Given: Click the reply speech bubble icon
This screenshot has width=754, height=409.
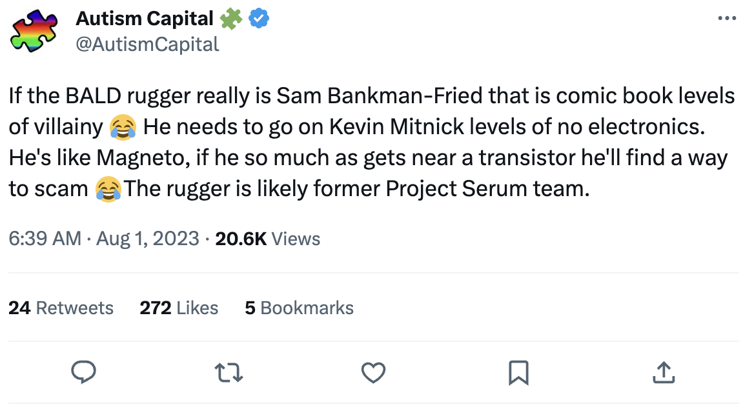Looking at the screenshot, I should [x=83, y=372].
